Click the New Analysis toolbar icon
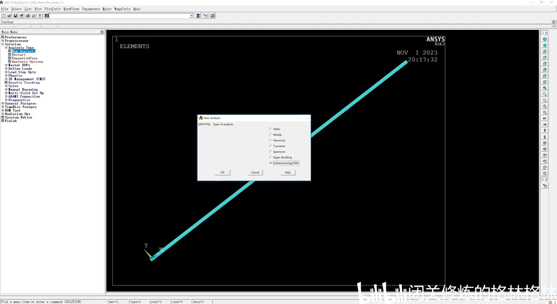 tap(3, 15)
